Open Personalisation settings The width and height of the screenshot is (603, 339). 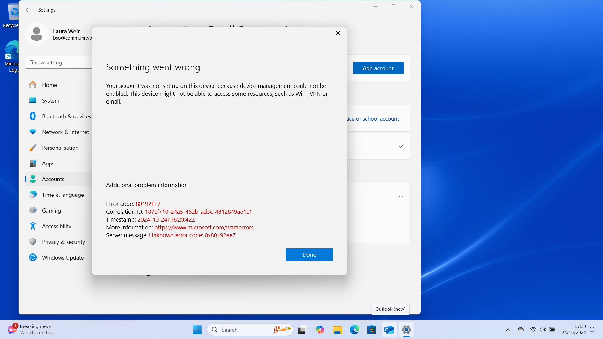click(x=58, y=148)
